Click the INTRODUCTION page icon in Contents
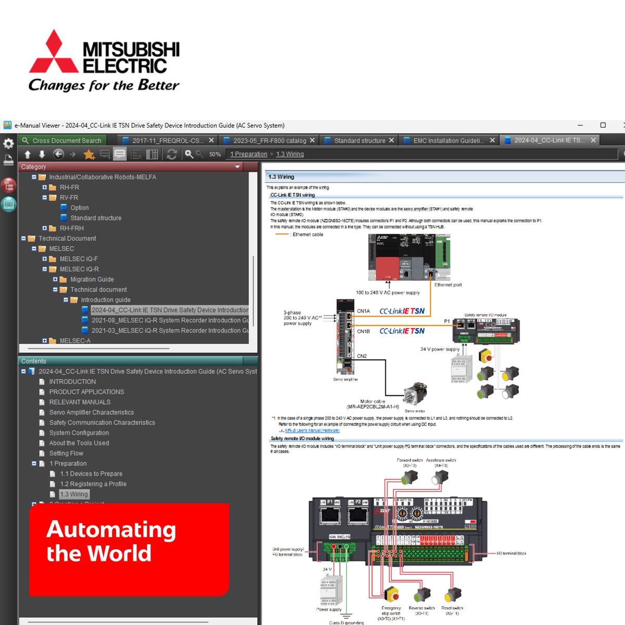The width and height of the screenshot is (625, 625). point(42,382)
